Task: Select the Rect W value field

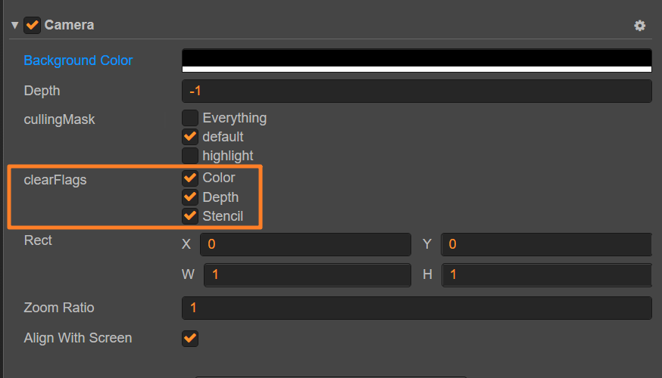Action: 307,274
